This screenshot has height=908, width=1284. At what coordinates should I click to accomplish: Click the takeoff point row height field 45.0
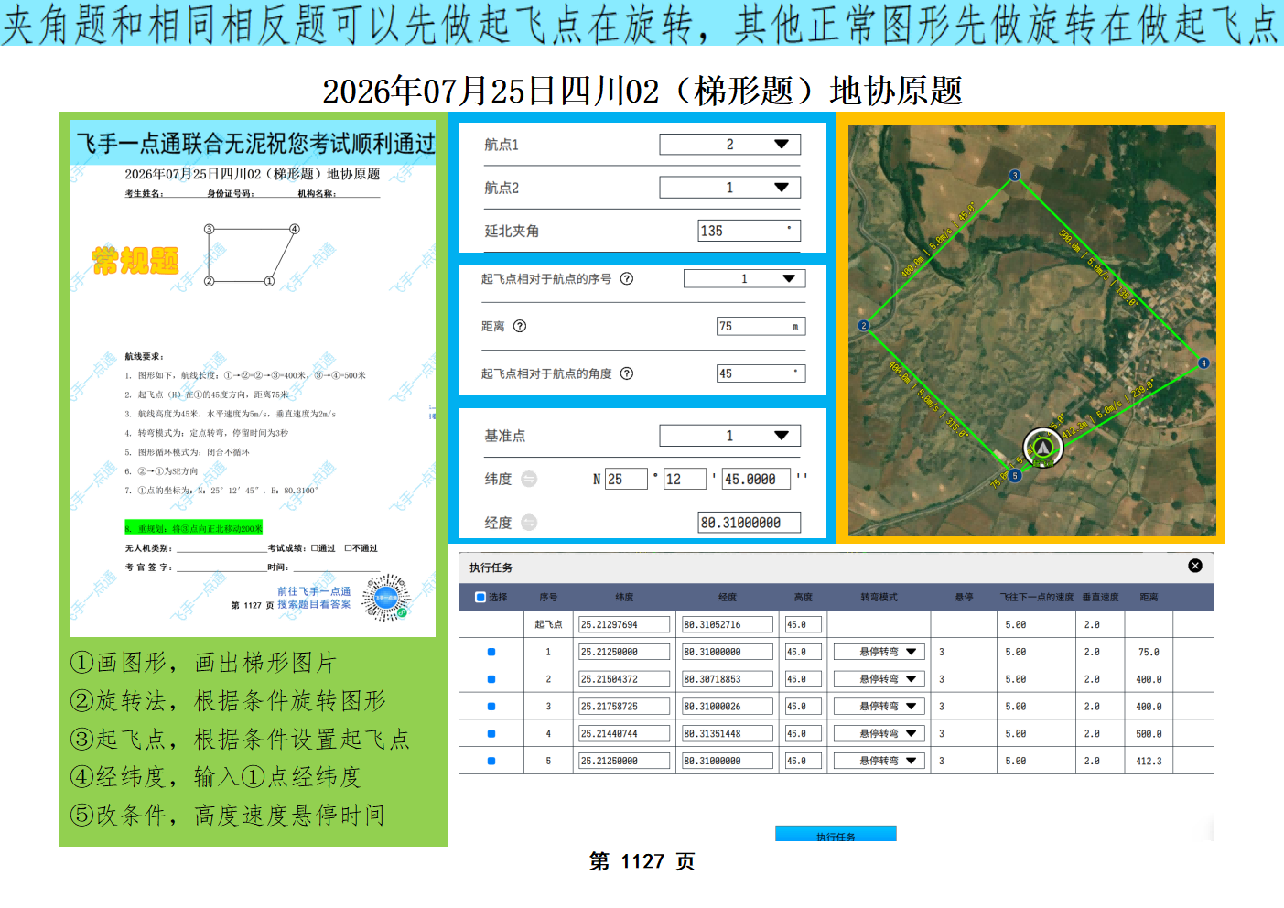[x=804, y=624]
